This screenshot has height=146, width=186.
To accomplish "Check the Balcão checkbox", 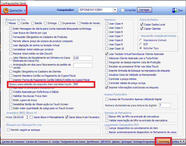I will tap(32, 23).
